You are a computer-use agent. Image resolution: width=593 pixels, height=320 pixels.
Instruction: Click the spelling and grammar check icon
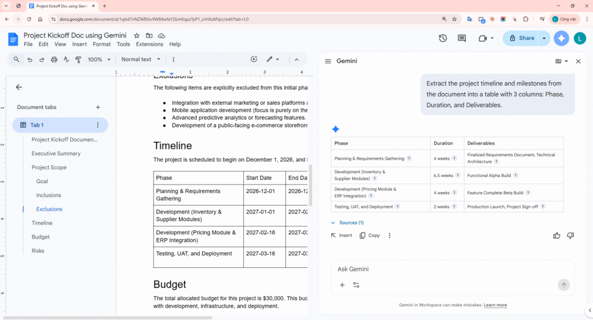pyautogui.click(x=66, y=60)
